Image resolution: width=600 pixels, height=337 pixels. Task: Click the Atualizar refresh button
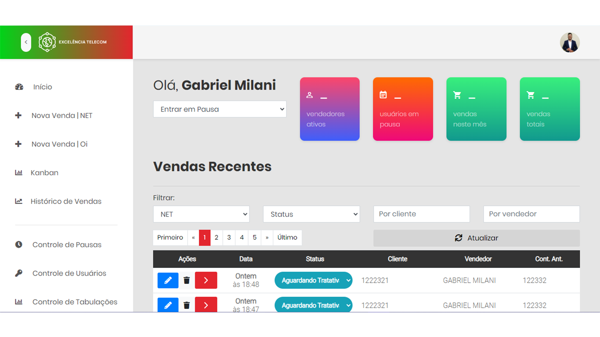point(476,237)
